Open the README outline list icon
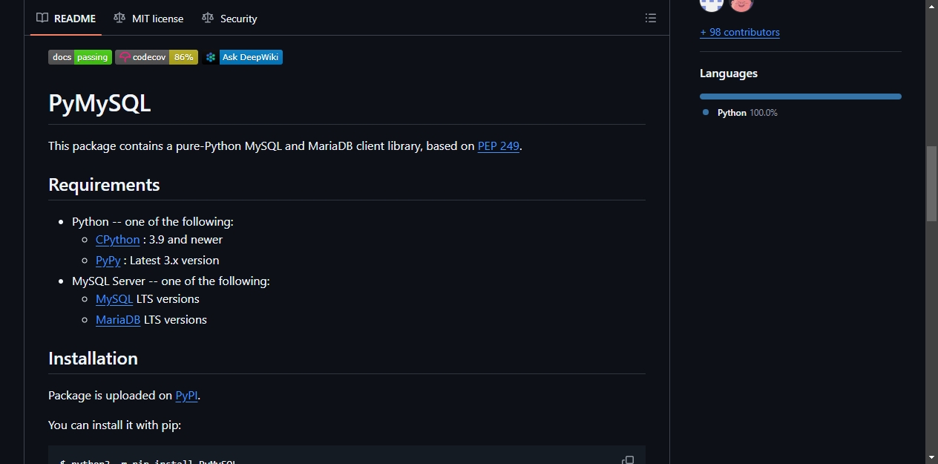The width and height of the screenshot is (938, 464). coord(651,19)
